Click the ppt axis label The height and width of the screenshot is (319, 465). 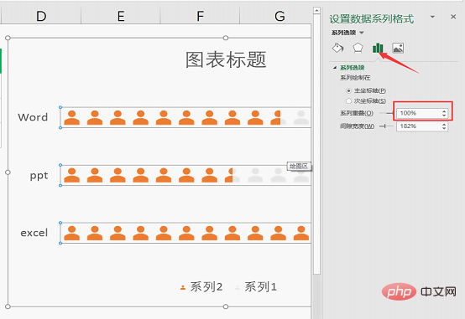pyautogui.click(x=39, y=176)
